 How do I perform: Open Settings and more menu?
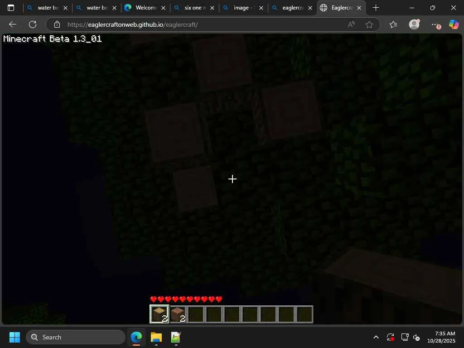click(435, 24)
